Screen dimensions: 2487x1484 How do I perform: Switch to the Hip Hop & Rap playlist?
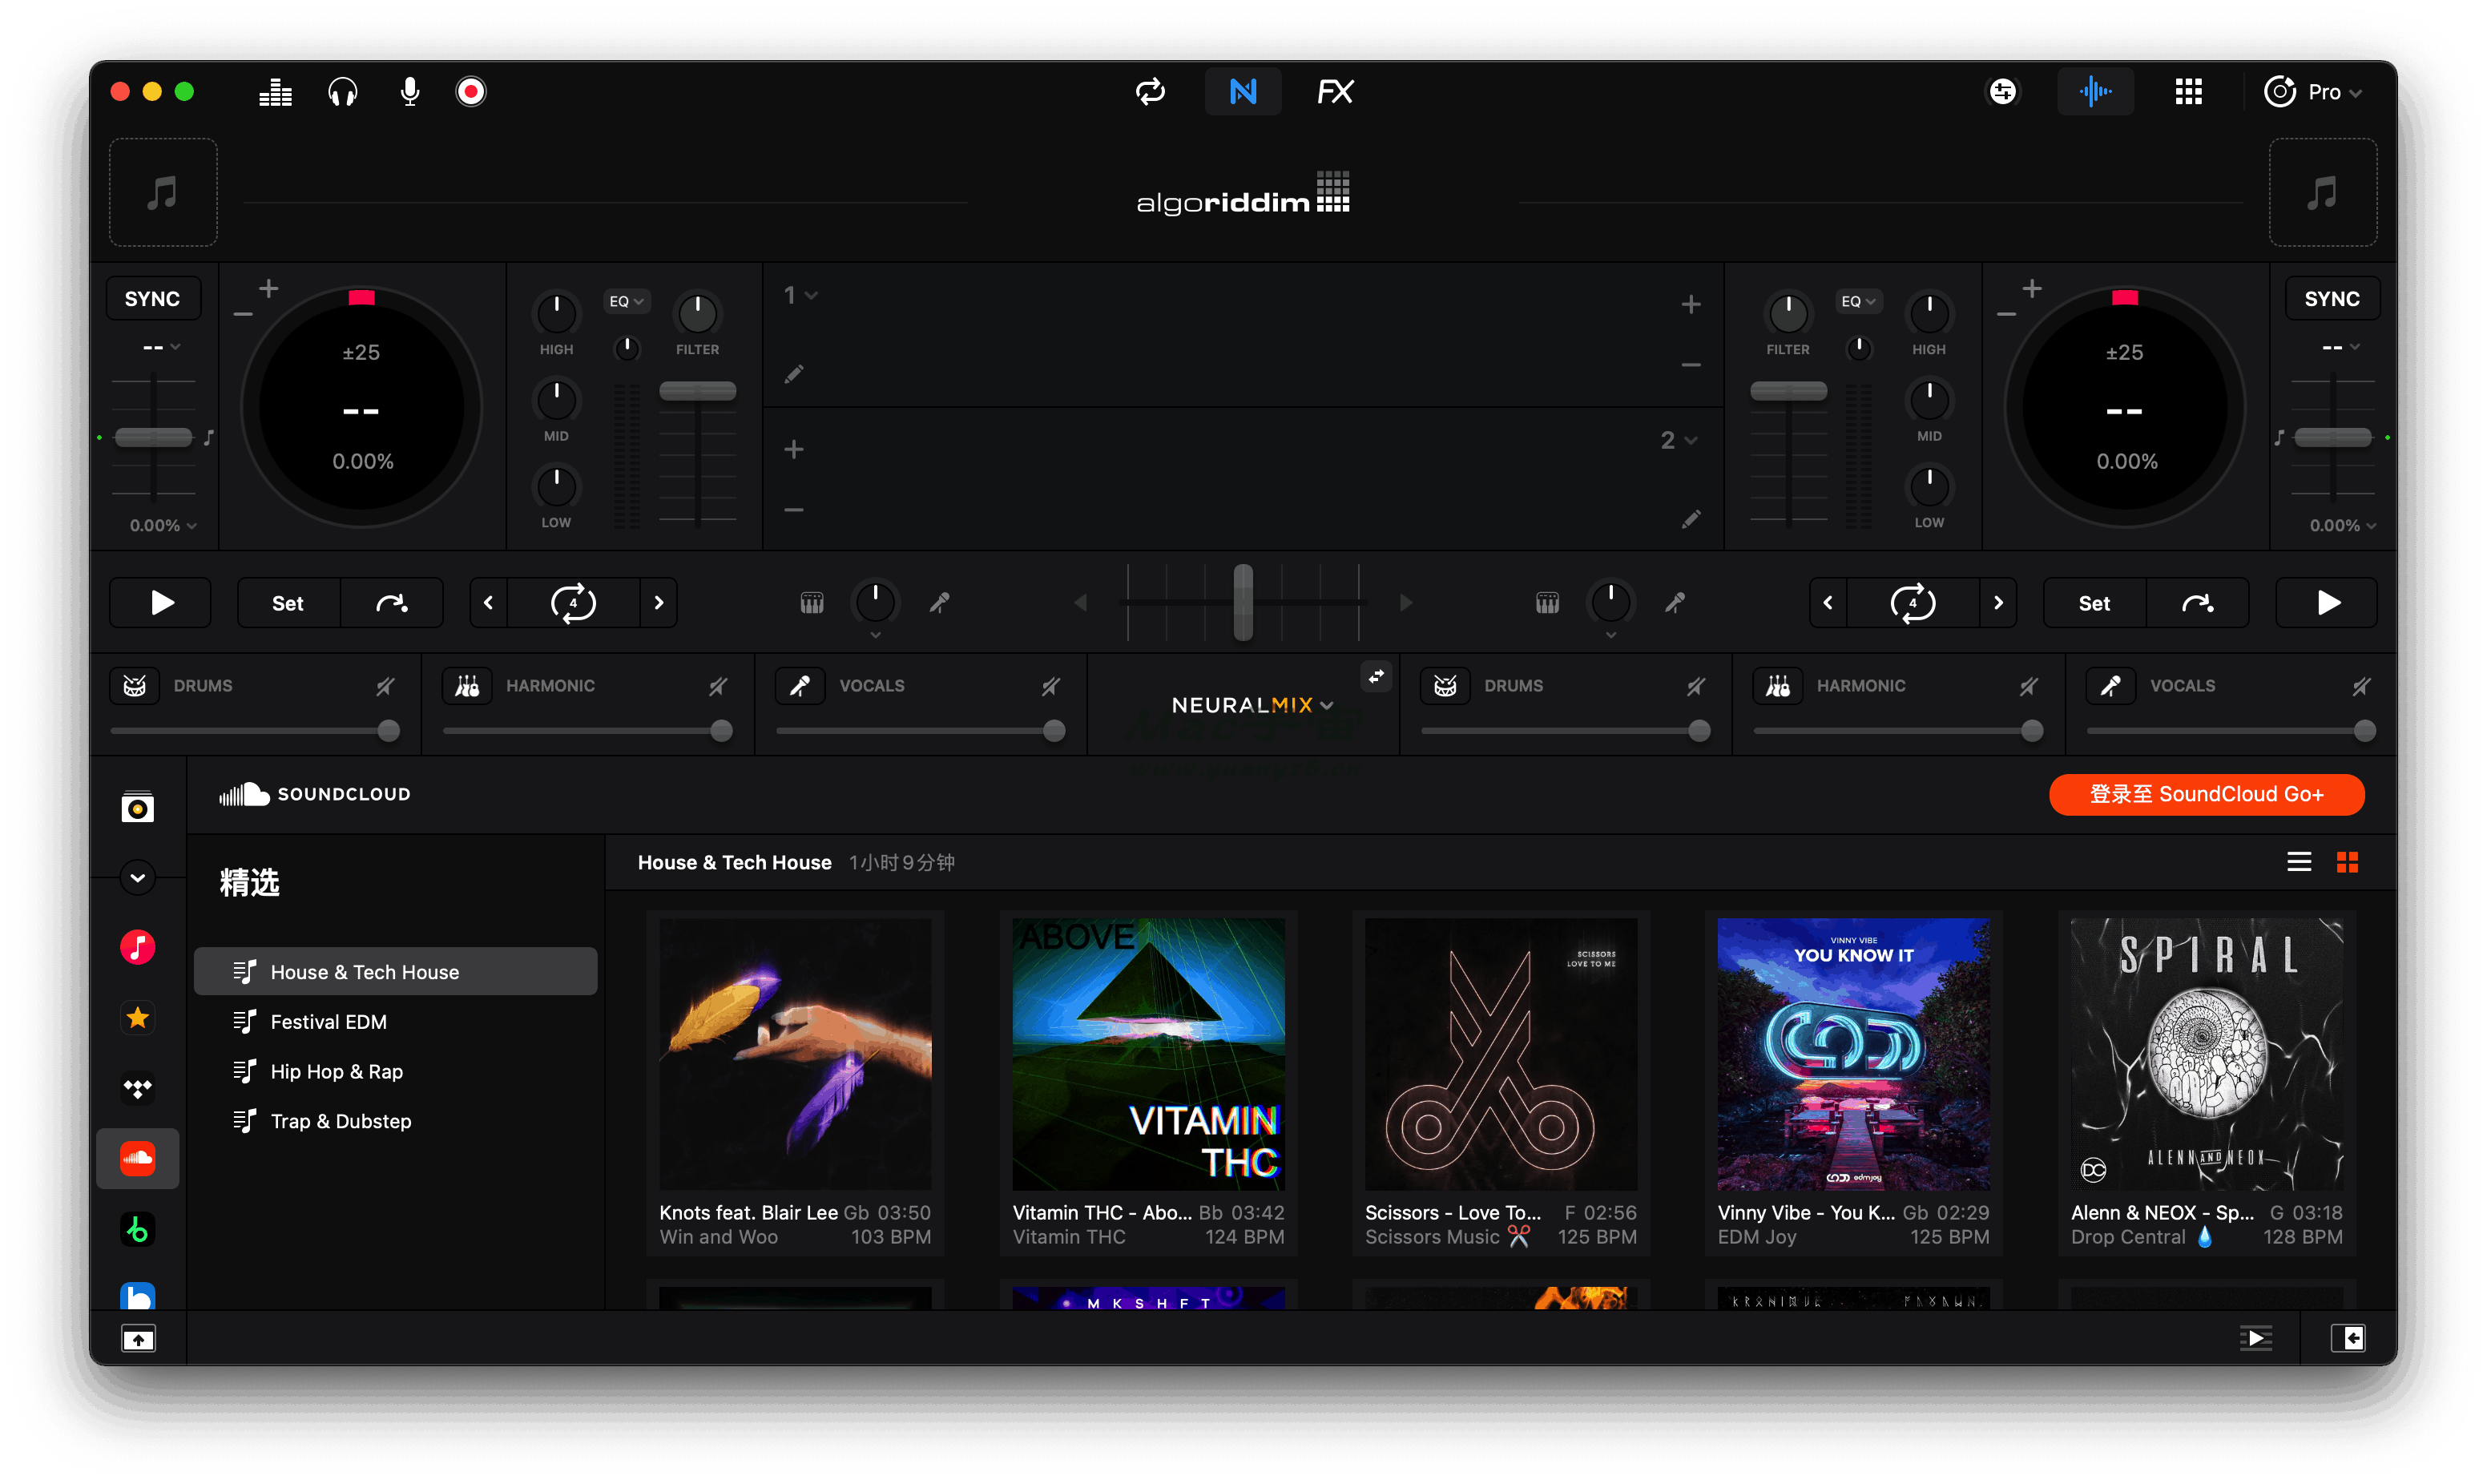[x=335, y=1071]
